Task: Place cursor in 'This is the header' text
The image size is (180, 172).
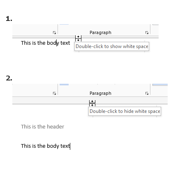Action: pos(42,127)
